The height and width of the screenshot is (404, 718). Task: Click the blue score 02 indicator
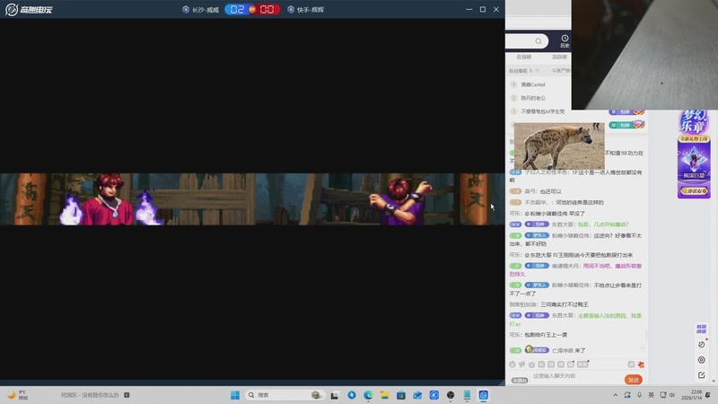pos(237,10)
